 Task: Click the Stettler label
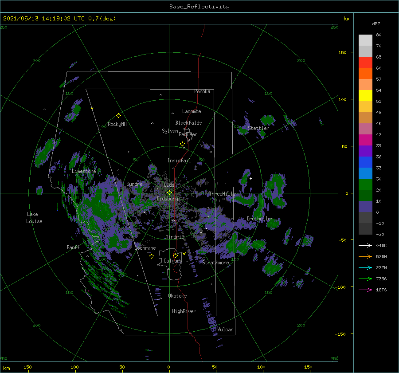point(258,128)
